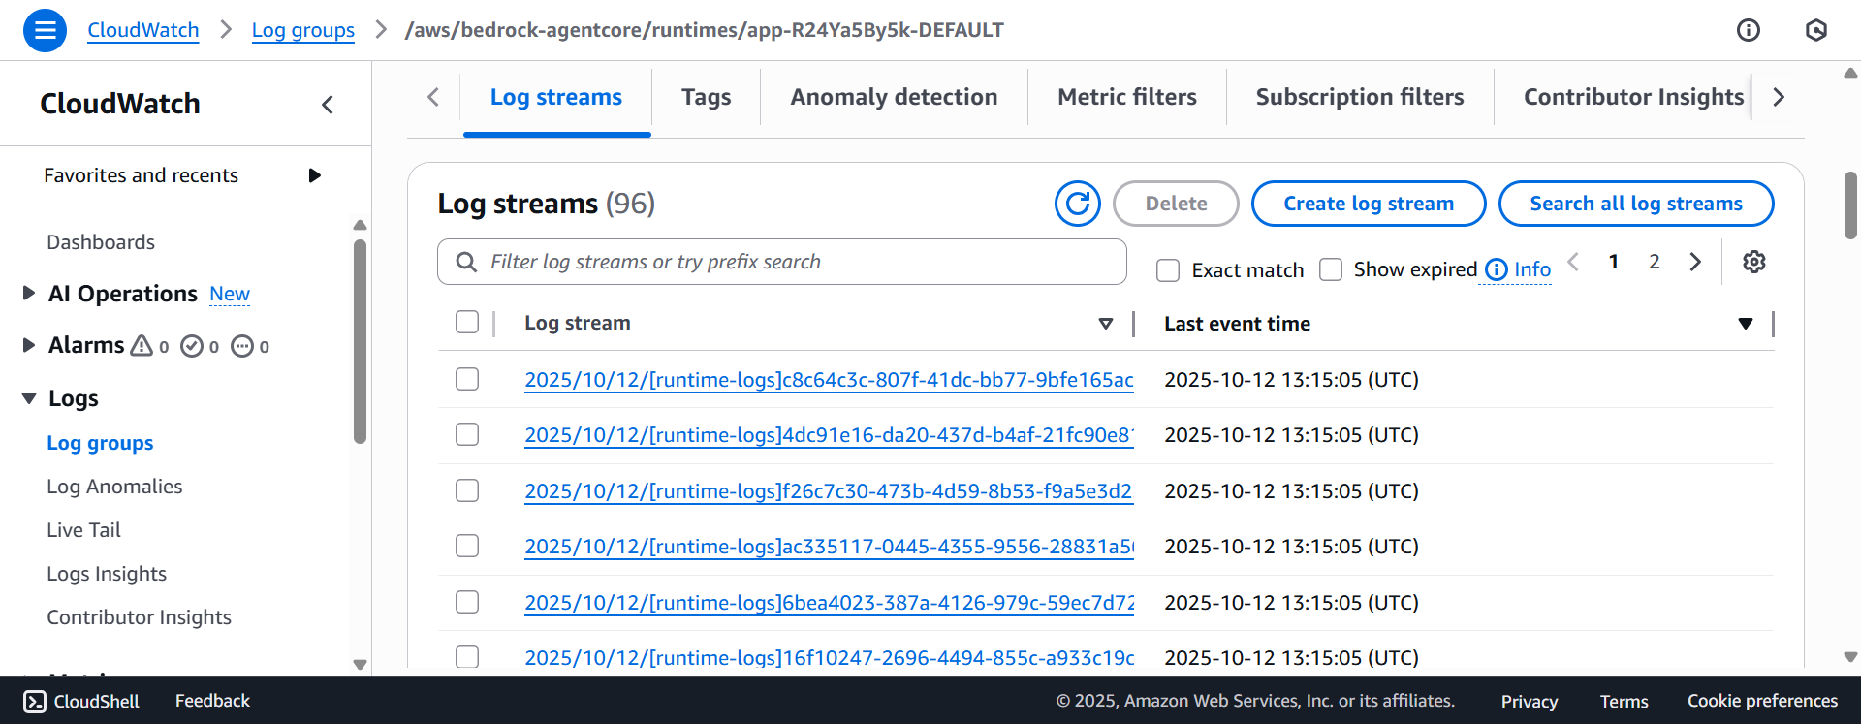1861x724 pixels.
Task: Click the sidebar scrollbar thumb
Action: coord(361,341)
